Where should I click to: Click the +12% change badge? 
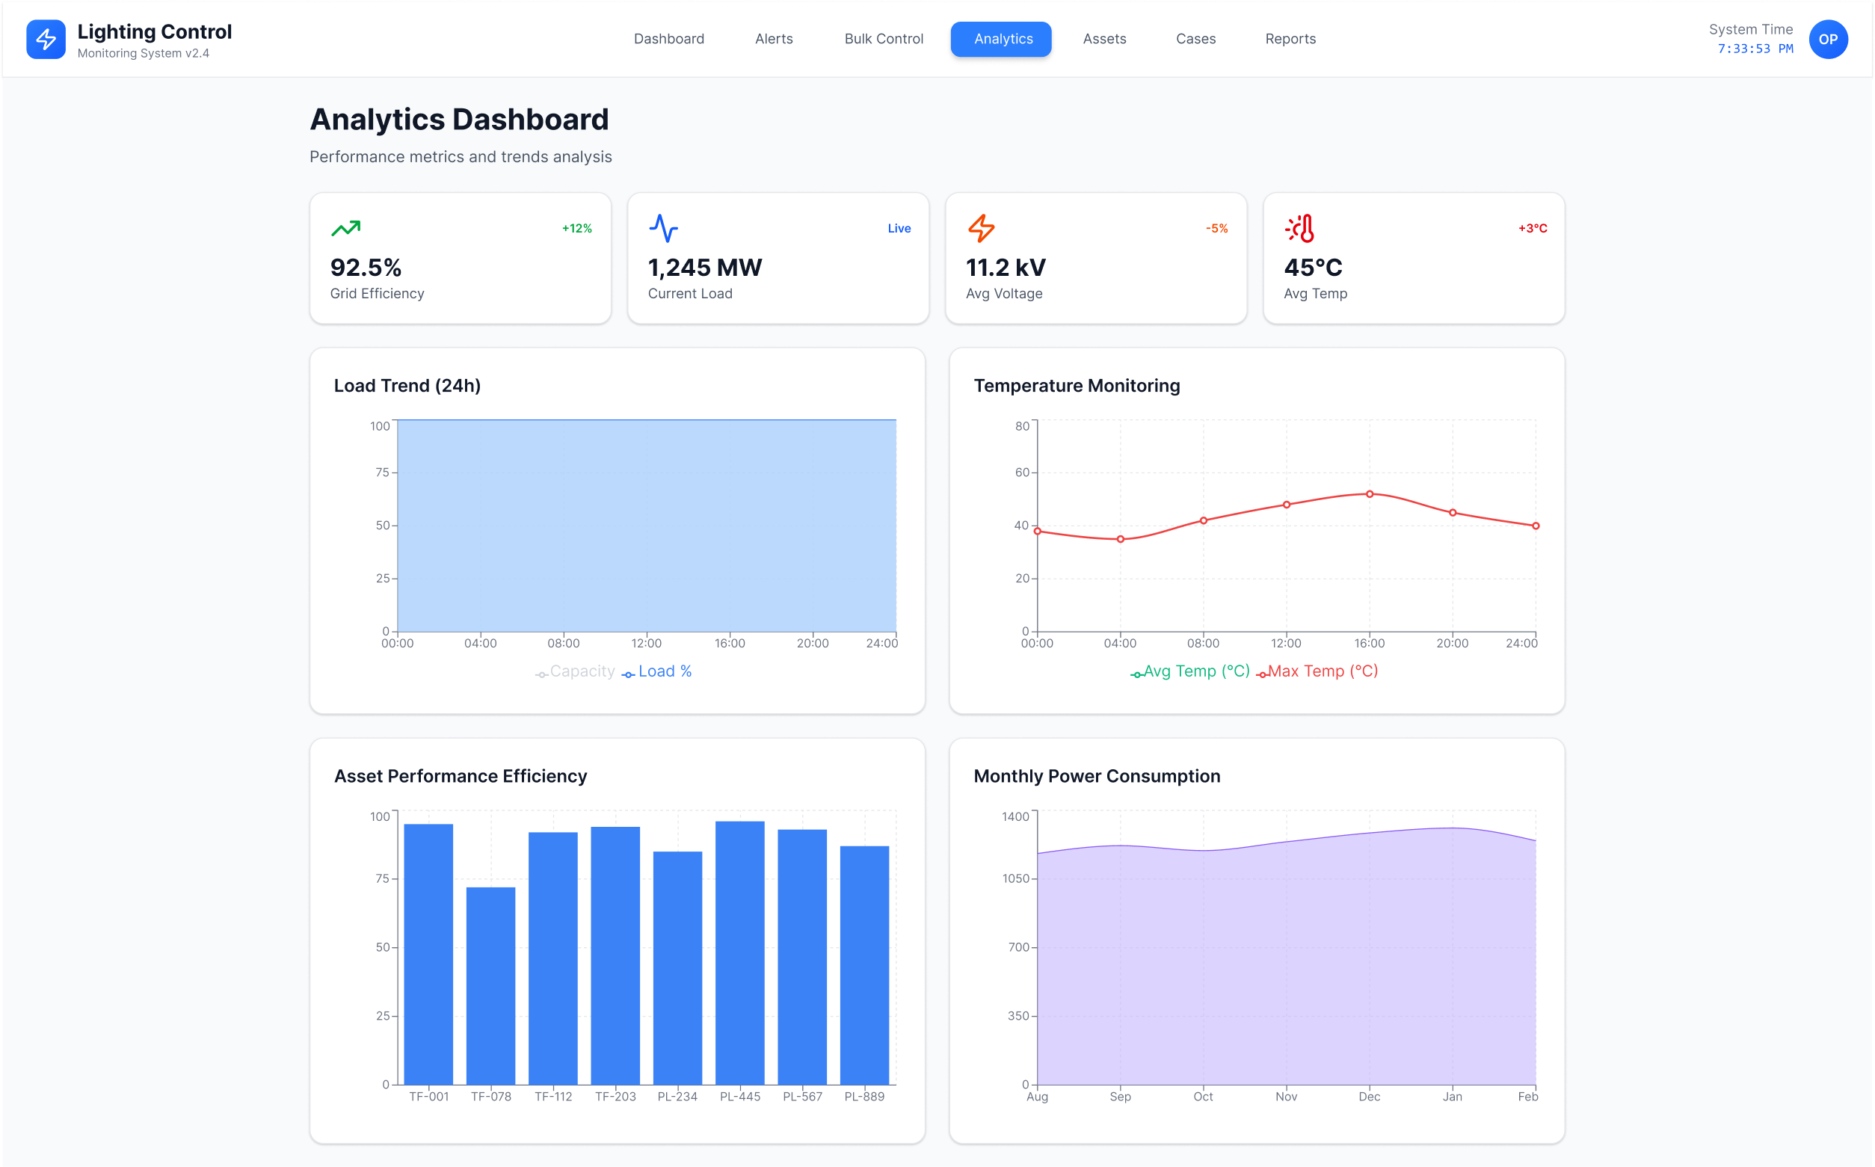pos(576,229)
